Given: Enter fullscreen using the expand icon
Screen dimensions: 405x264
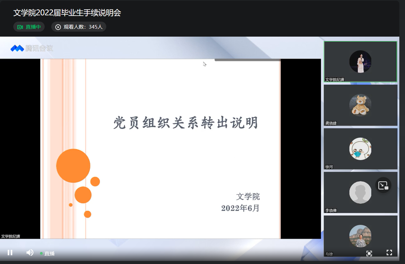Looking at the screenshot, I should click(x=390, y=253).
